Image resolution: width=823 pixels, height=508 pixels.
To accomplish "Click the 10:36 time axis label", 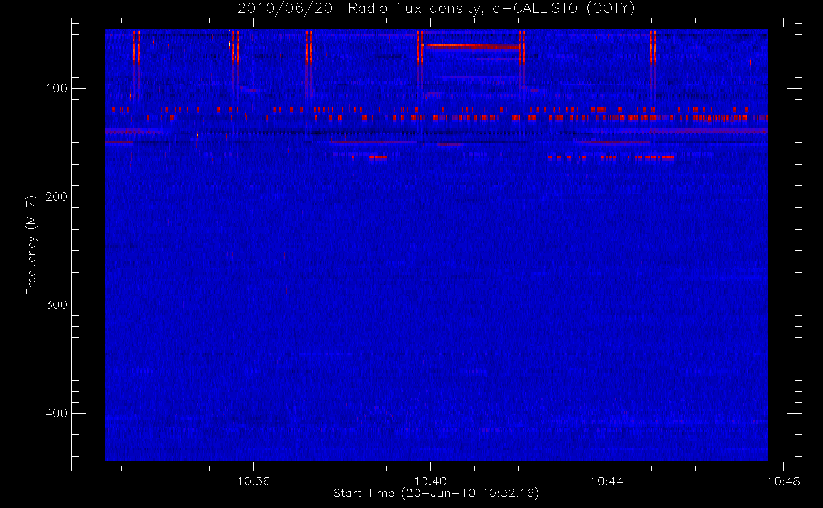I will 253,481.
